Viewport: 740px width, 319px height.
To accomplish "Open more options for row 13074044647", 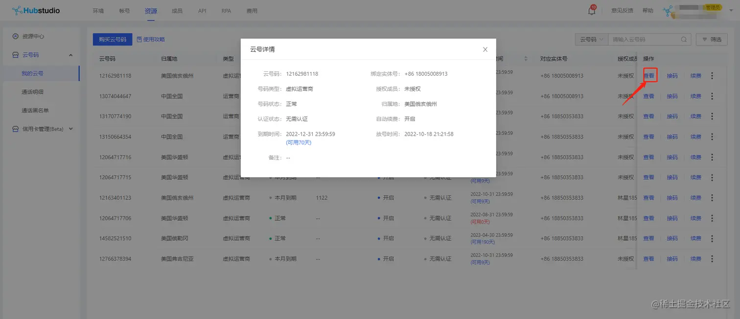I will tap(712, 96).
